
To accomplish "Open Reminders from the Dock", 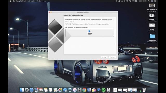I will [x=51, y=90].
